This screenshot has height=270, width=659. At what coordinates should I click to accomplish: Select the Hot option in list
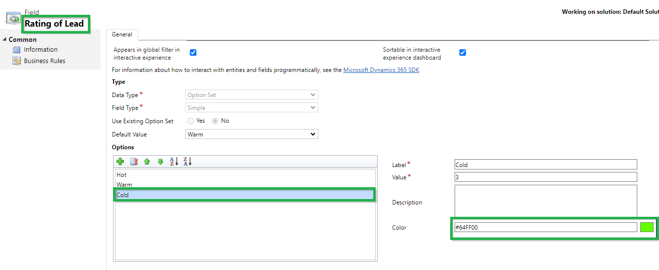click(122, 175)
